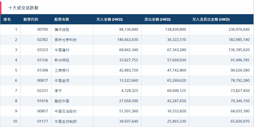Click sell amount 69,699,125
This screenshot has width=254, height=127.
pyautogui.click(x=176, y=91)
